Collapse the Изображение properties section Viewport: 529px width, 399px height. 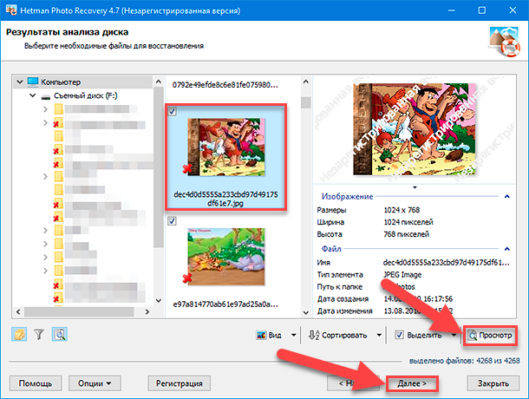[x=506, y=196]
